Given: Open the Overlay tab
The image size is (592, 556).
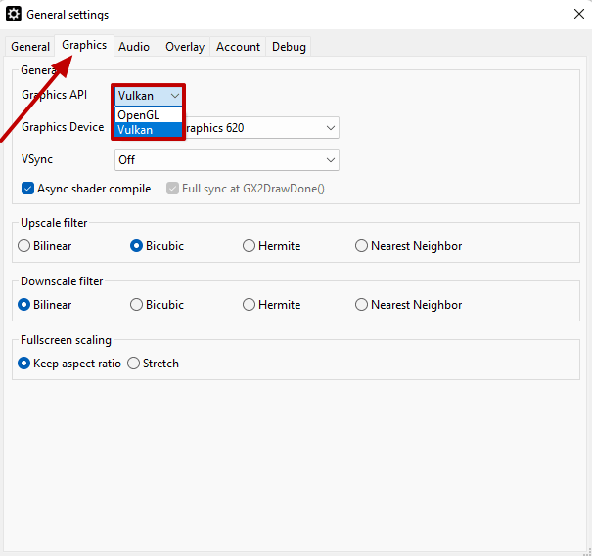Looking at the screenshot, I should point(185,47).
